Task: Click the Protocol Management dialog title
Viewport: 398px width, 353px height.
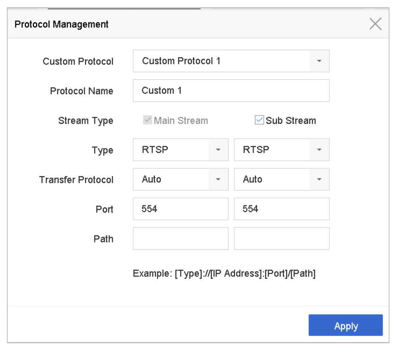Action: 61,24
